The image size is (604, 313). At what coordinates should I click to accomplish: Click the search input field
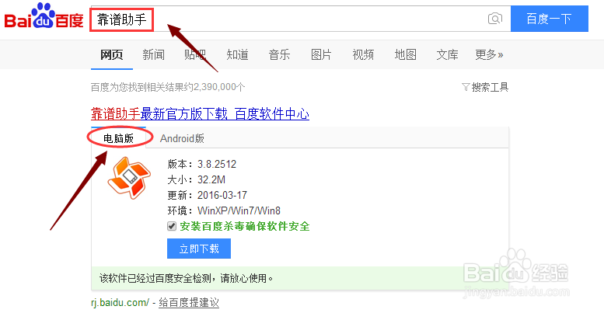(x=301, y=19)
